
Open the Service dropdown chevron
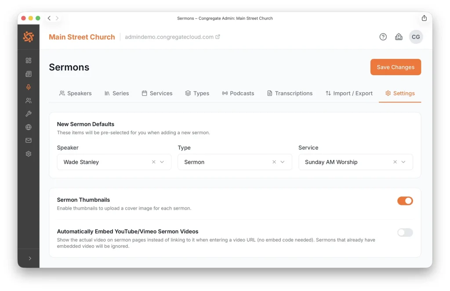(403, 162)
